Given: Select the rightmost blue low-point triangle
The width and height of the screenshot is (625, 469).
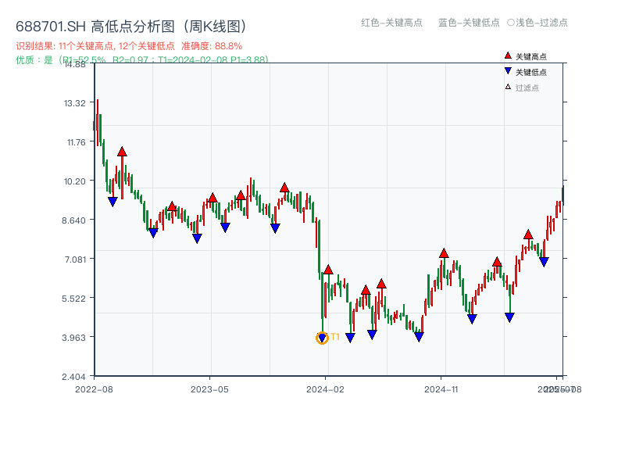Looking at the screenshot, I should (x=544, y=262).
